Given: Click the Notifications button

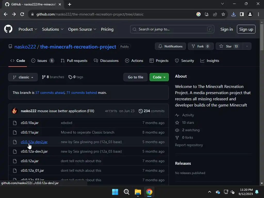Looking at the screenshot, I should coord(170,46).
